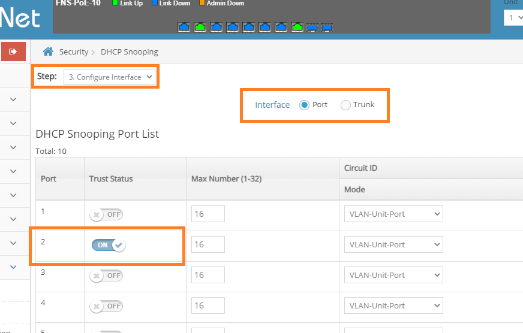Image resolution: width=523 pixels, height=333 pixels.
Task: Click the 'Interface' label
Action: (272, 105)
